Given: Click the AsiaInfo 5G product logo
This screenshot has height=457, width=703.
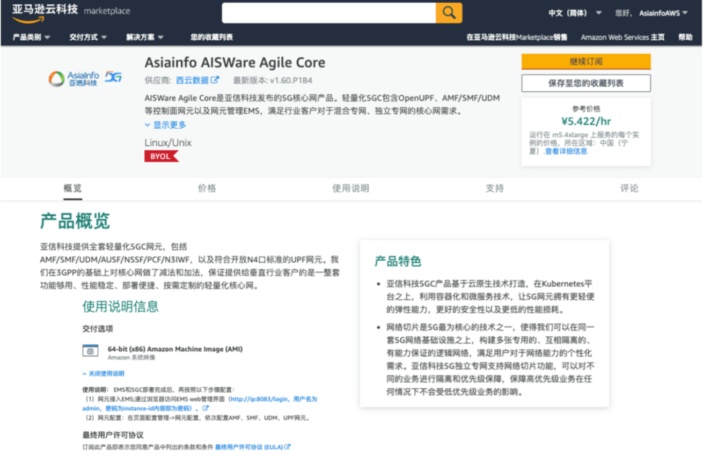Looking at the screenshot, I should (x=85, y=79).
